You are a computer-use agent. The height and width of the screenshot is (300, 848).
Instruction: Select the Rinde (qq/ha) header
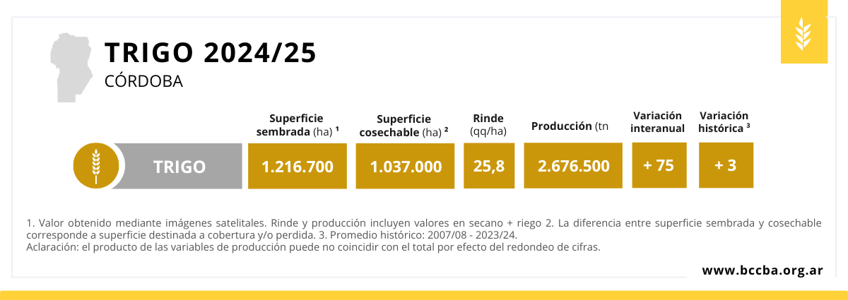pyautogui.click(x=488, y=124)
